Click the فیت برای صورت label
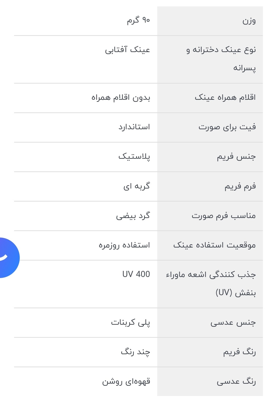Viewport: 277px width, 405px height. [x=227, y=127]
